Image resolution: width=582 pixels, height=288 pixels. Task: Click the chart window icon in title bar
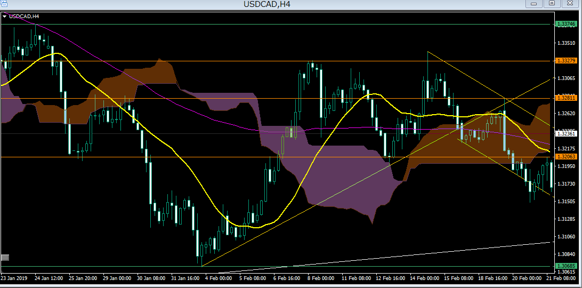click(3, 3)
